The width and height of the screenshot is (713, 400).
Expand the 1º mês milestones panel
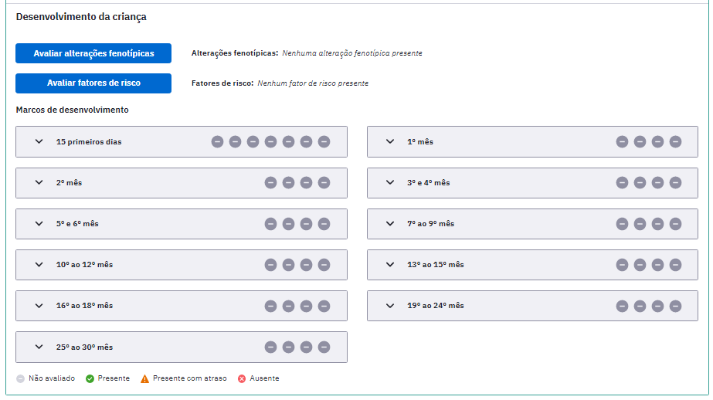point(390,141)
